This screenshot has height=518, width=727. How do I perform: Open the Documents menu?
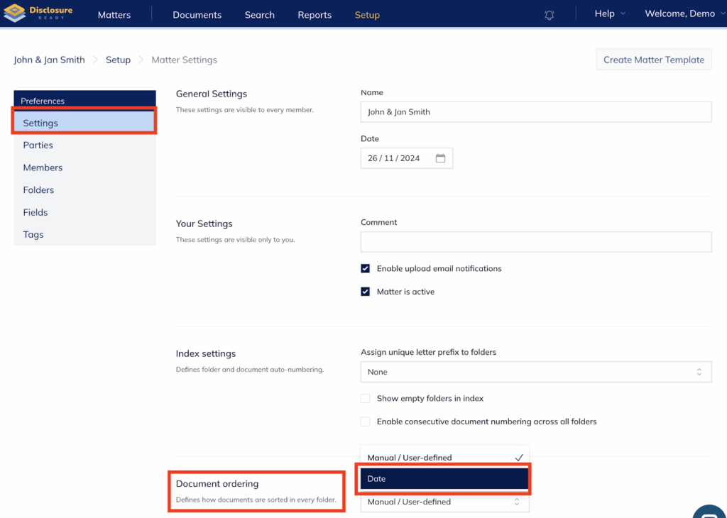coord(197,15)
